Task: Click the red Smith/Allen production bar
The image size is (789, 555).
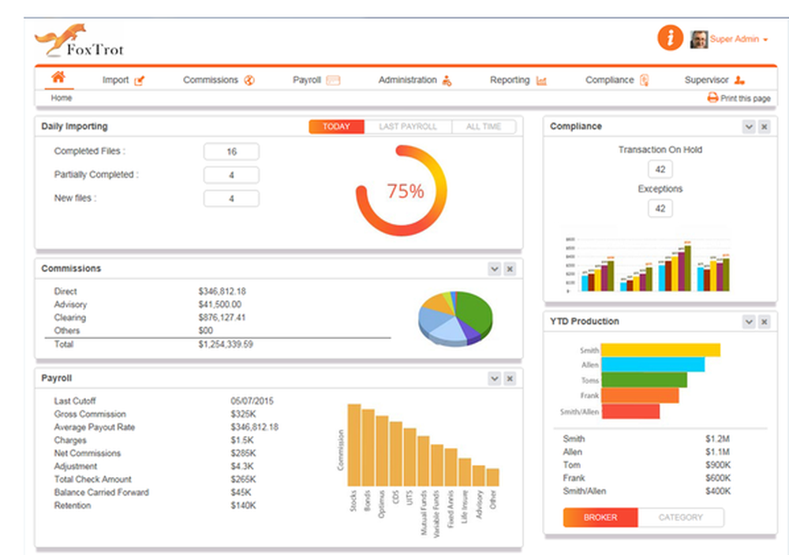Action: [630, 412]
